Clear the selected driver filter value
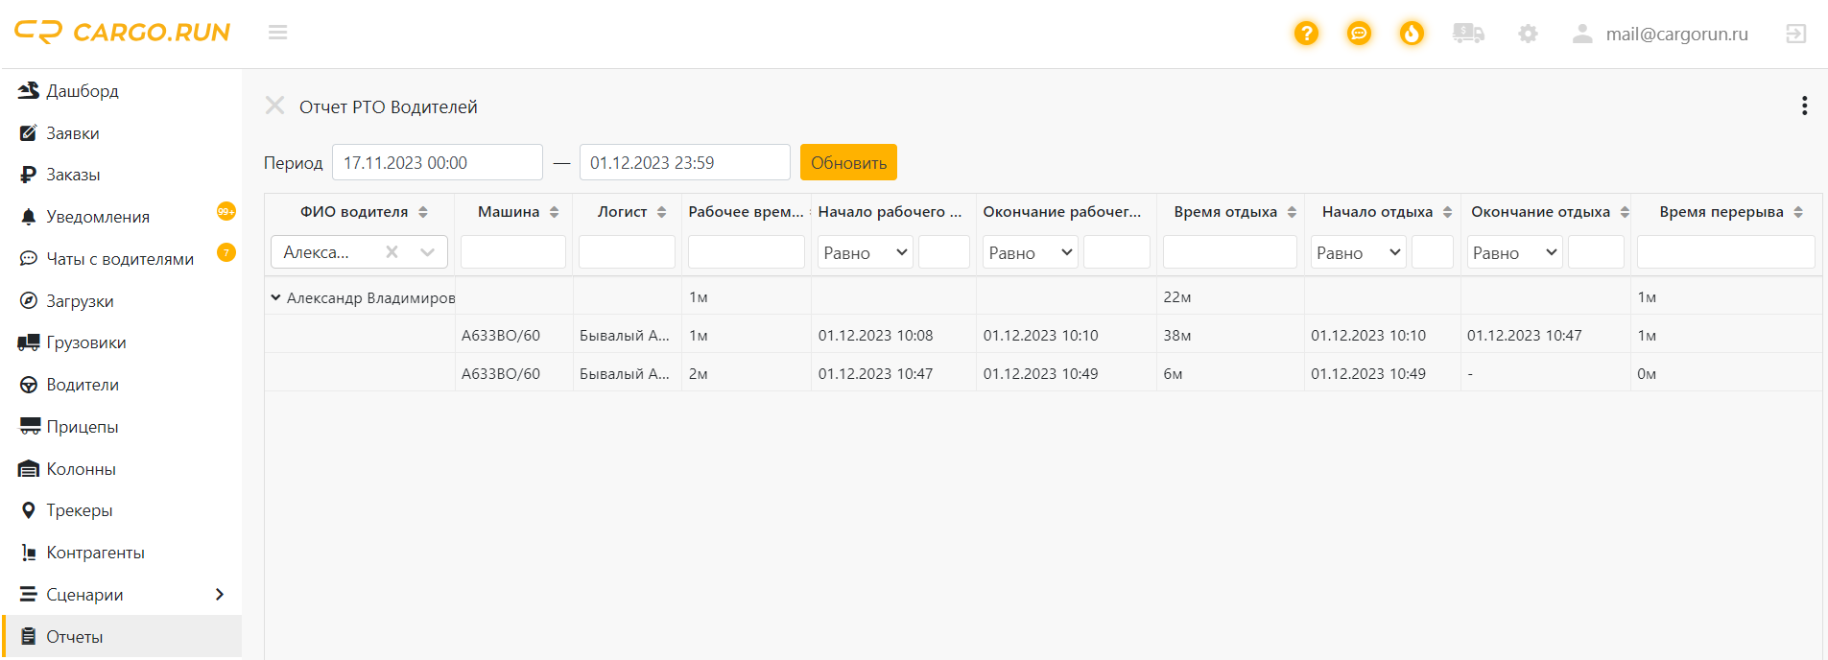Screen dimensions: 1828x660 (x=392, y=252)
